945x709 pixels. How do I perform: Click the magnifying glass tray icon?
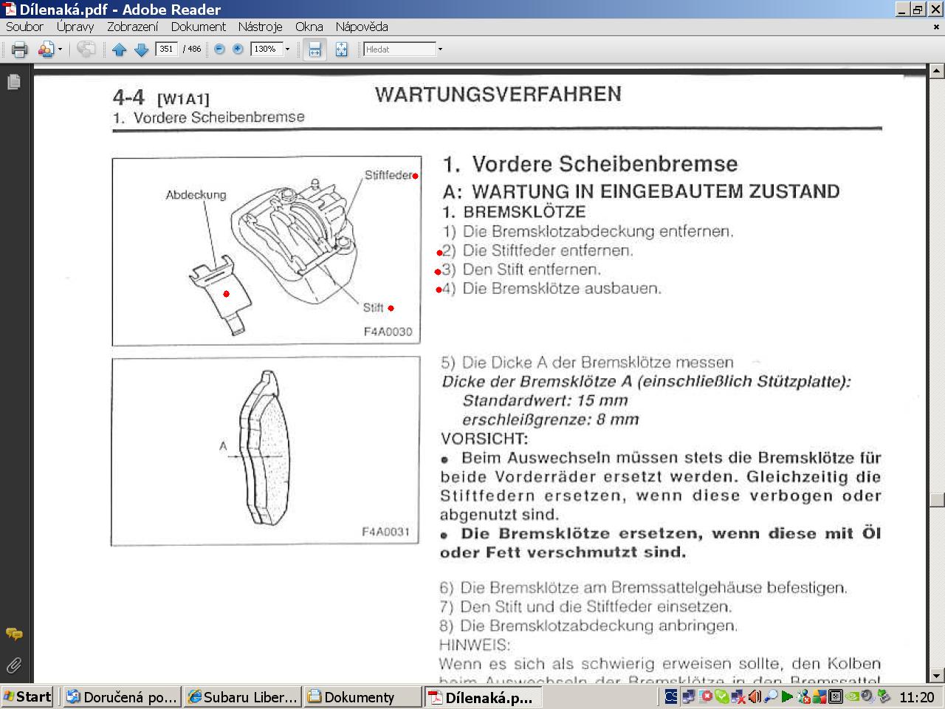(x=771, y=696)
